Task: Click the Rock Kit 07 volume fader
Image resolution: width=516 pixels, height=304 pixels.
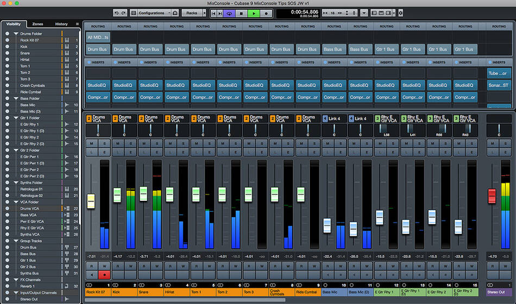Action: pos(91,201)
